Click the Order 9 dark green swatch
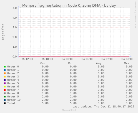The image size is (138, 113). (x=5, y=97)
